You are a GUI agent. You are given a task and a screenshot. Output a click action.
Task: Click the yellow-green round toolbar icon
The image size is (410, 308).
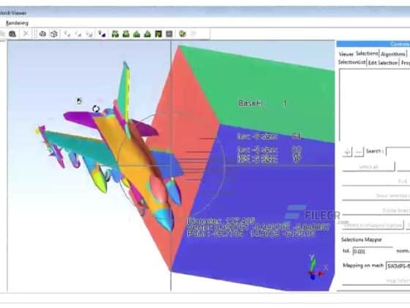click(x=182, y=34)
